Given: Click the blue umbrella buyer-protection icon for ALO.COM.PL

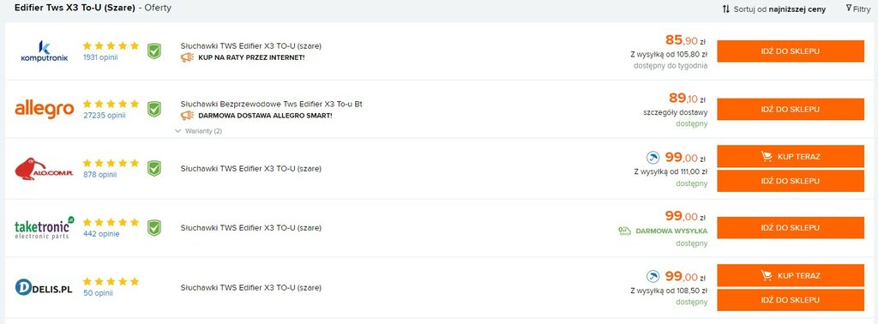Looking at the screenshot, I should pos(652,158).
